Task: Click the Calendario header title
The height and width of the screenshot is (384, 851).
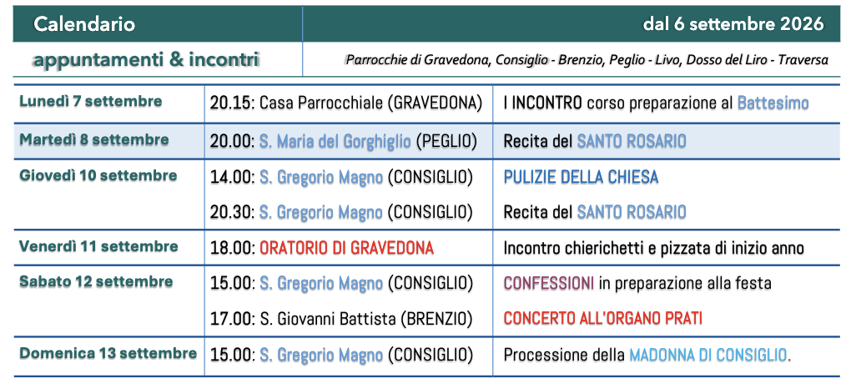Action: tap(84, 24)
